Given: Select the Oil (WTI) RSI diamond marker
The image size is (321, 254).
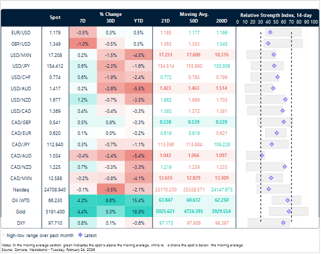Looking at the screenshot, I should [x=288, y=200].
